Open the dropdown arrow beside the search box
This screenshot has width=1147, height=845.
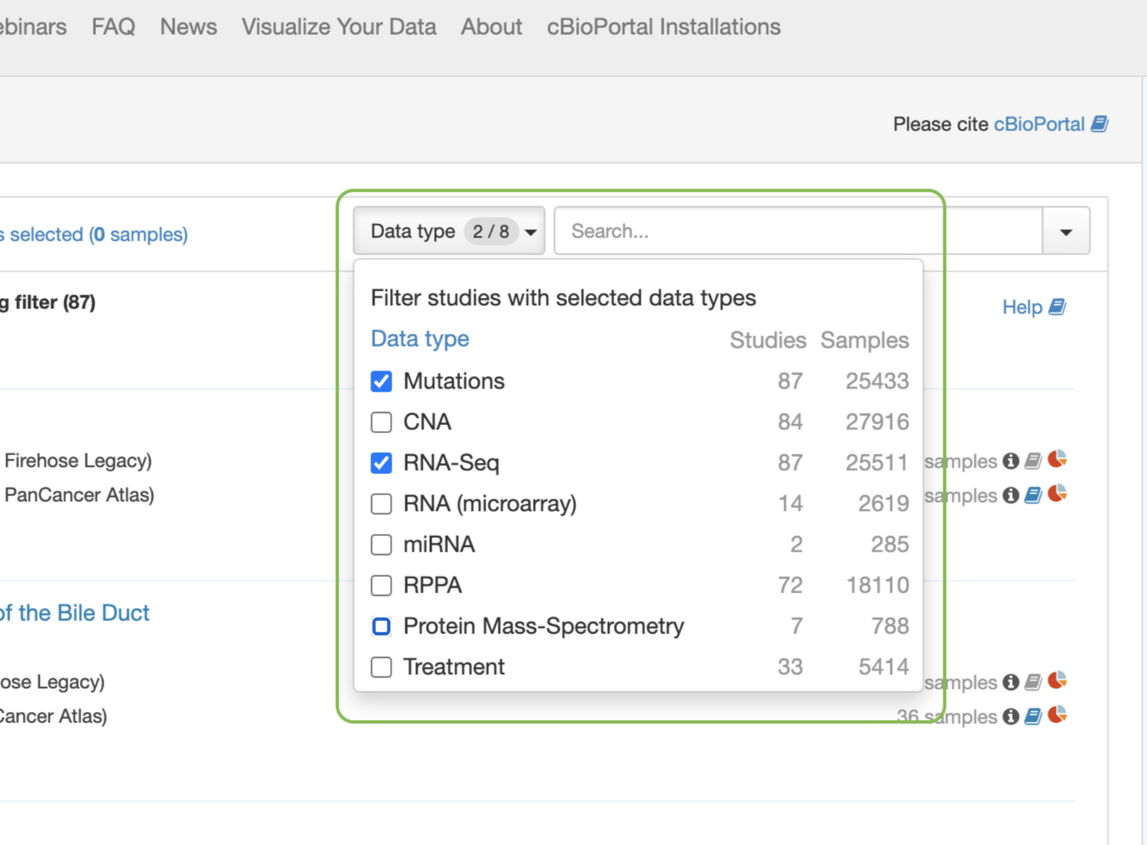point(1066,231)
